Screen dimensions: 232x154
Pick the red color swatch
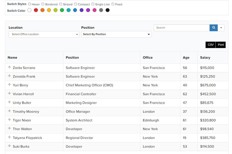tap(36, 10)
